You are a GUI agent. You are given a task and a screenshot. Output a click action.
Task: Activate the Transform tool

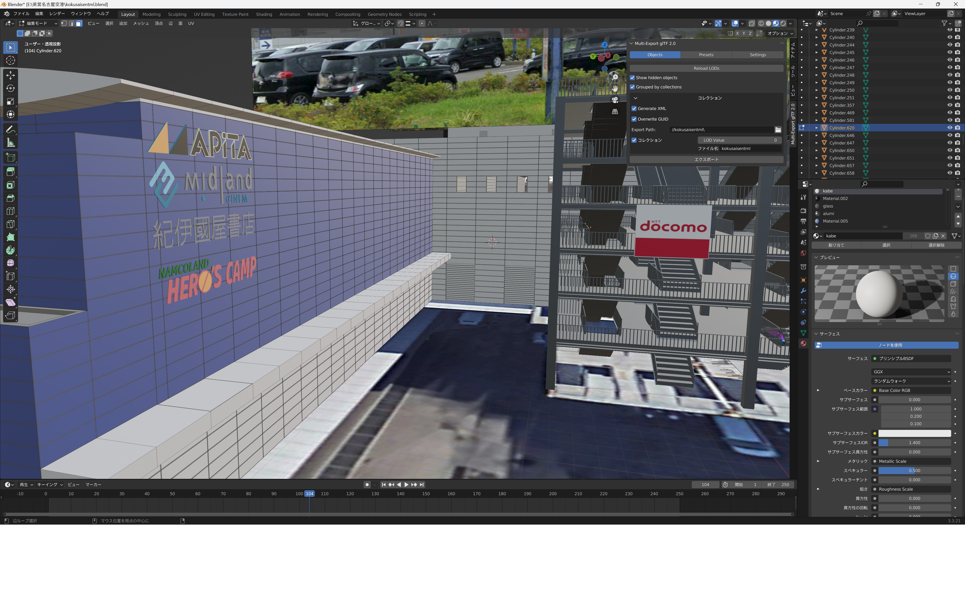11,115
